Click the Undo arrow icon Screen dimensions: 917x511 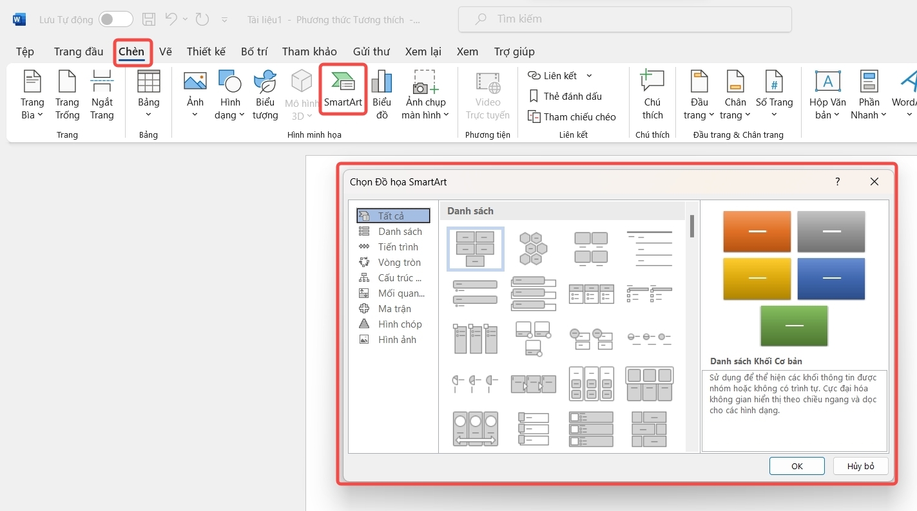pos(171,19)
